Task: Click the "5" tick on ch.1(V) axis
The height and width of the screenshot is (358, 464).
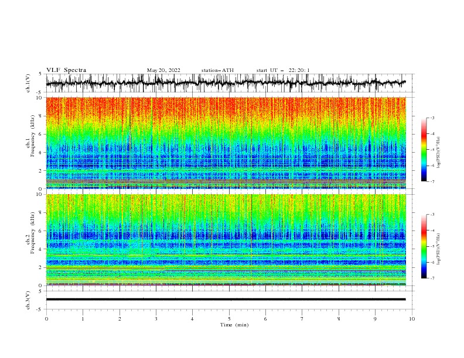Action: pyautogui.click(x=40, y=74)
